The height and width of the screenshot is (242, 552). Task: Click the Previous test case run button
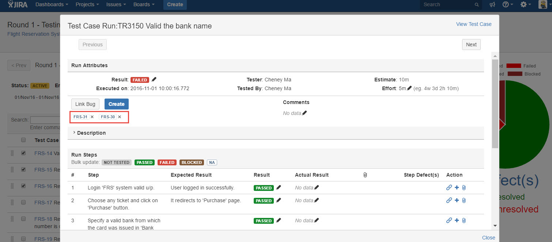92,45
